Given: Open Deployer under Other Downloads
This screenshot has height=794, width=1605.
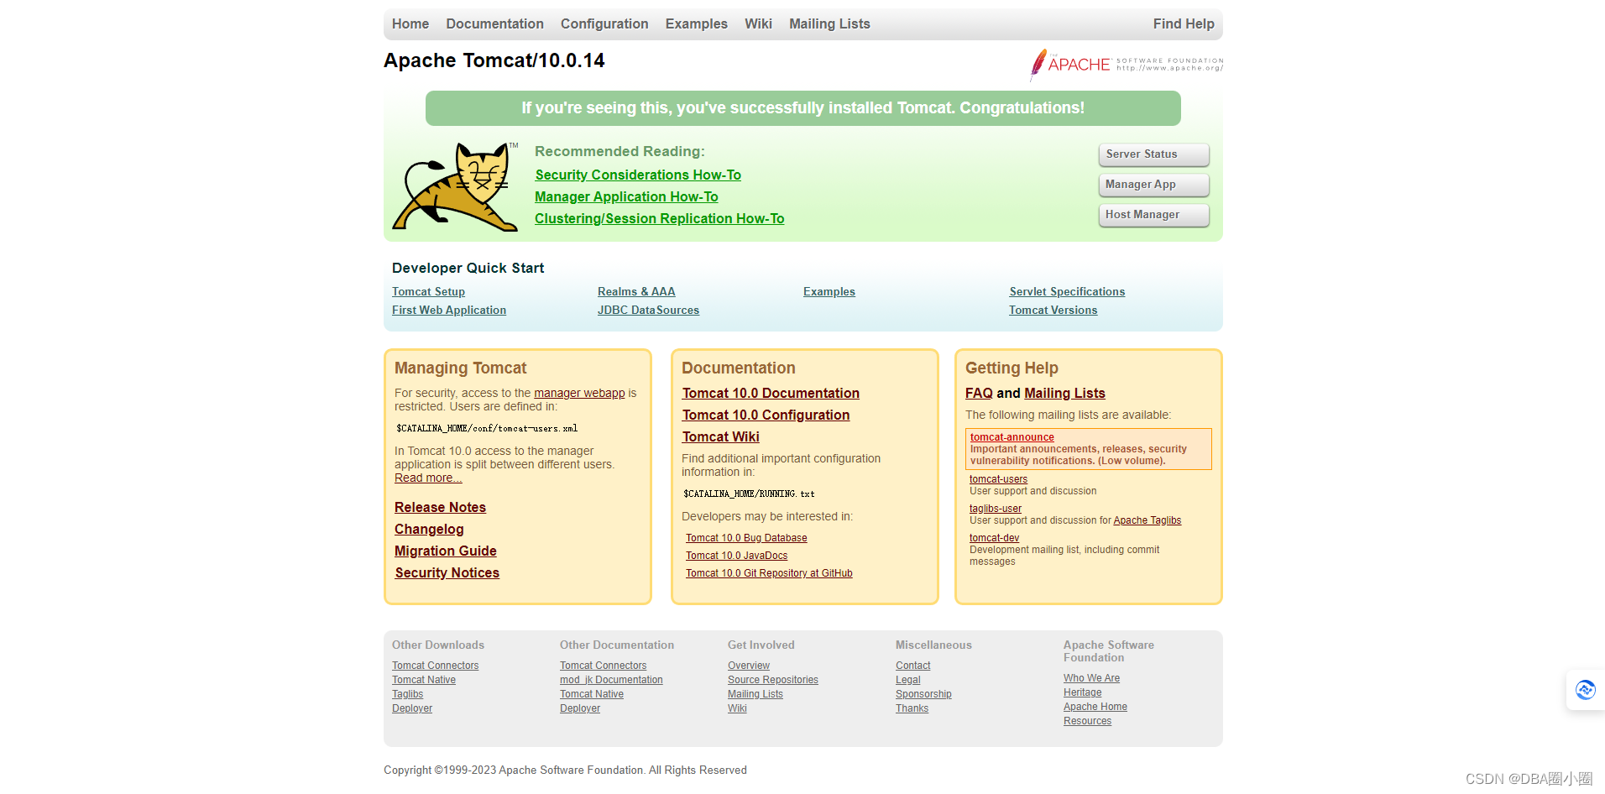Looking at the screenshot, I should coord(412,708).
